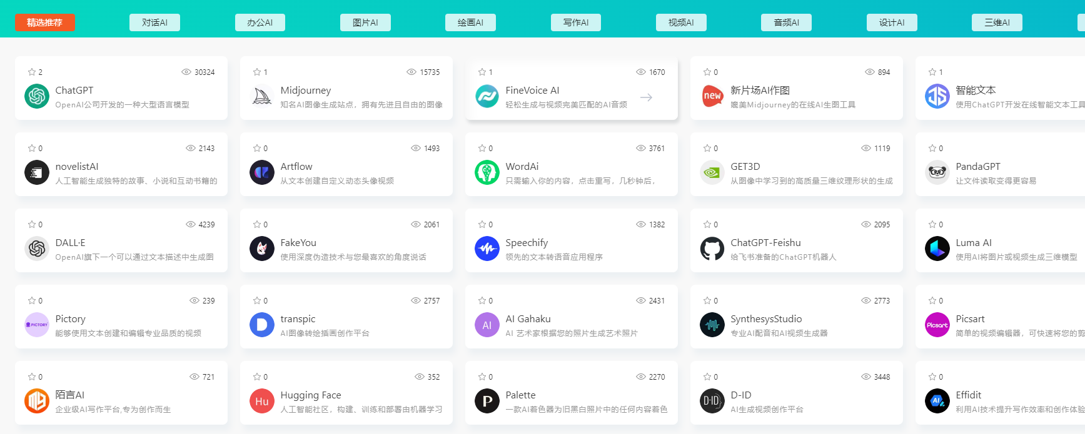Select the 设计AI tab

892,22
